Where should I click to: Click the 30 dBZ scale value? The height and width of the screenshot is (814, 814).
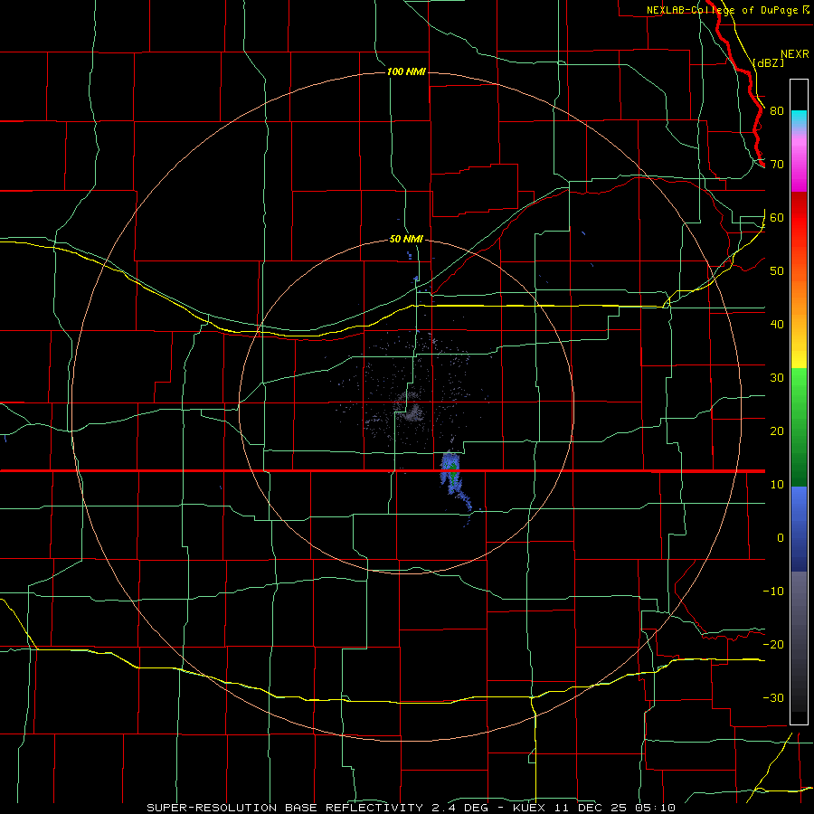777,378
